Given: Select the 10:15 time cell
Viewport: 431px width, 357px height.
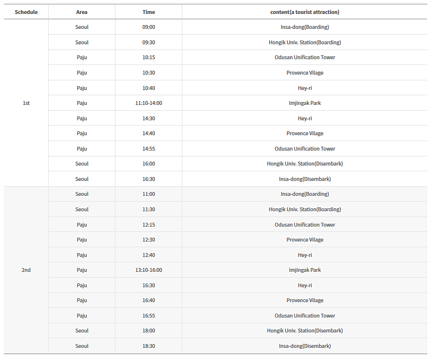Looking at the screenshot, I should click(149, 57).
